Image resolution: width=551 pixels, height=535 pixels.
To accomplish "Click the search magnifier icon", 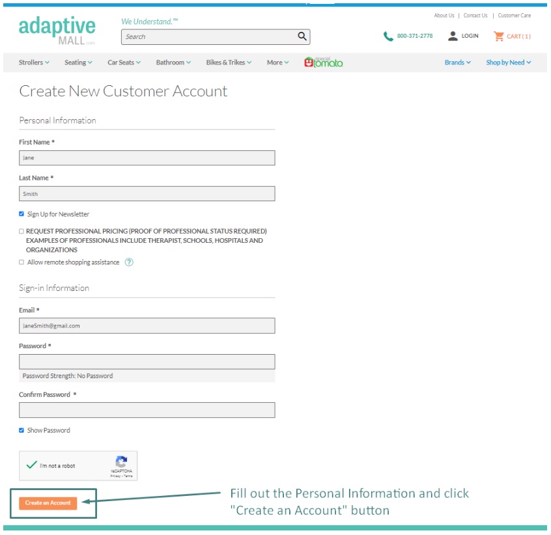I will 302,36.
